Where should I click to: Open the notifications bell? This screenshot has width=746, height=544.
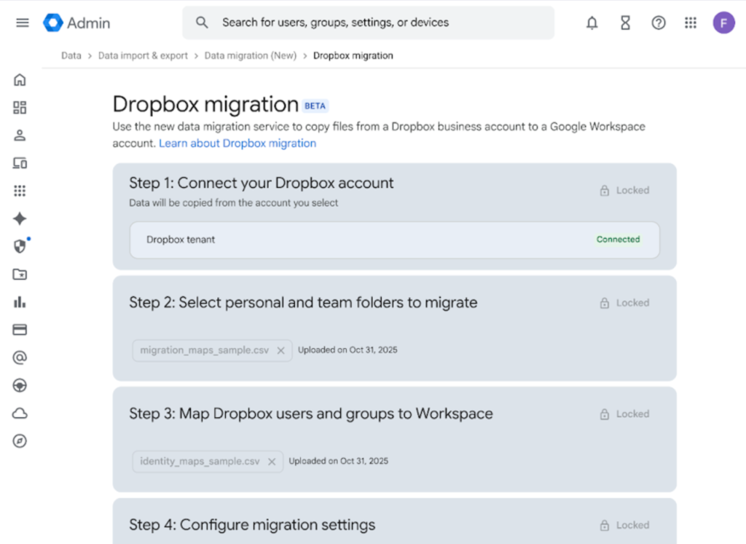[x=592, y=23]
